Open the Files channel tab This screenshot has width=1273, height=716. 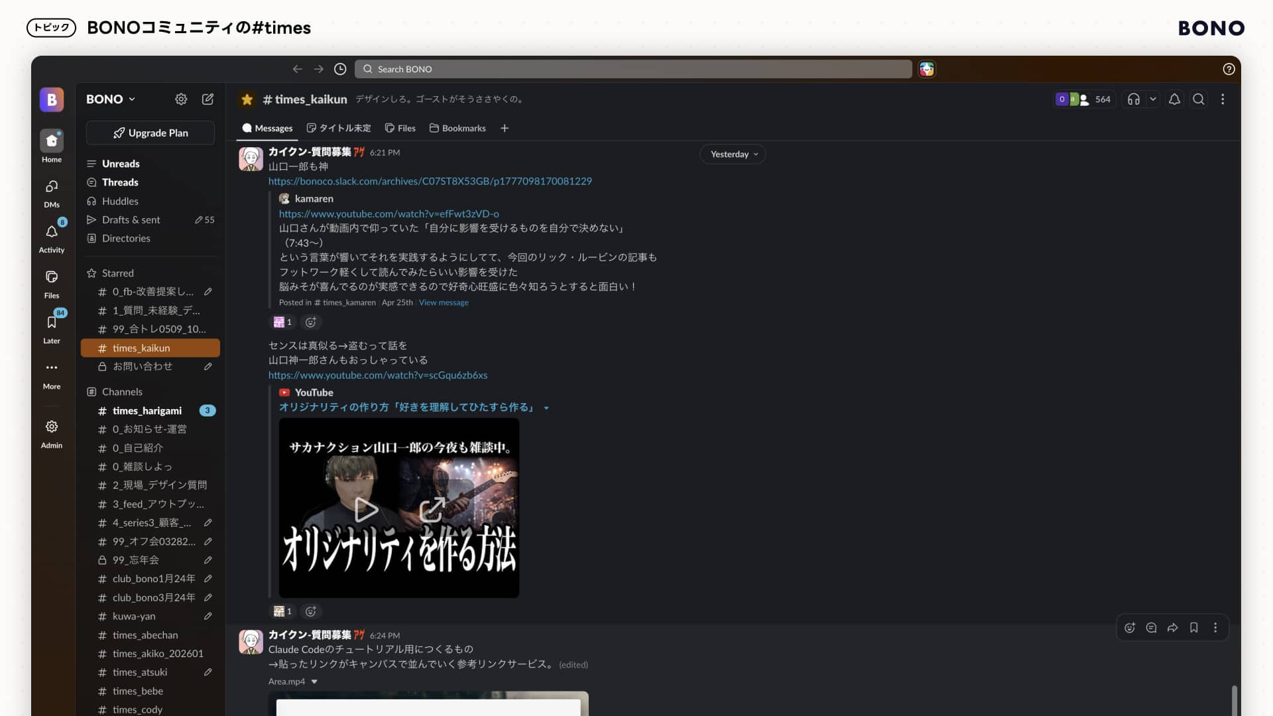click(x=400, y=128)
